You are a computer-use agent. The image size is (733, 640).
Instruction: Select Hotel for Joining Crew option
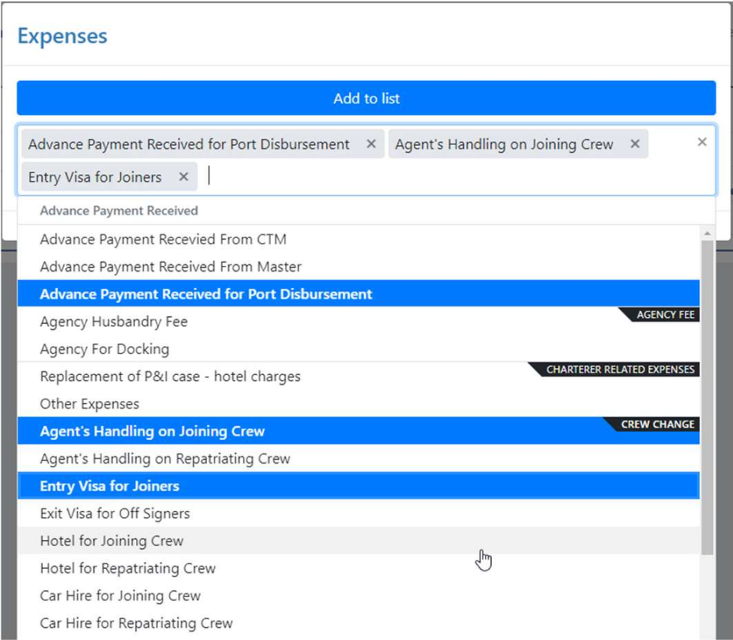pyautogui.click(x=112, y=541)
